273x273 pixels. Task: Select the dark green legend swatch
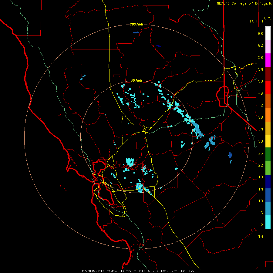[x=268, y=154]
